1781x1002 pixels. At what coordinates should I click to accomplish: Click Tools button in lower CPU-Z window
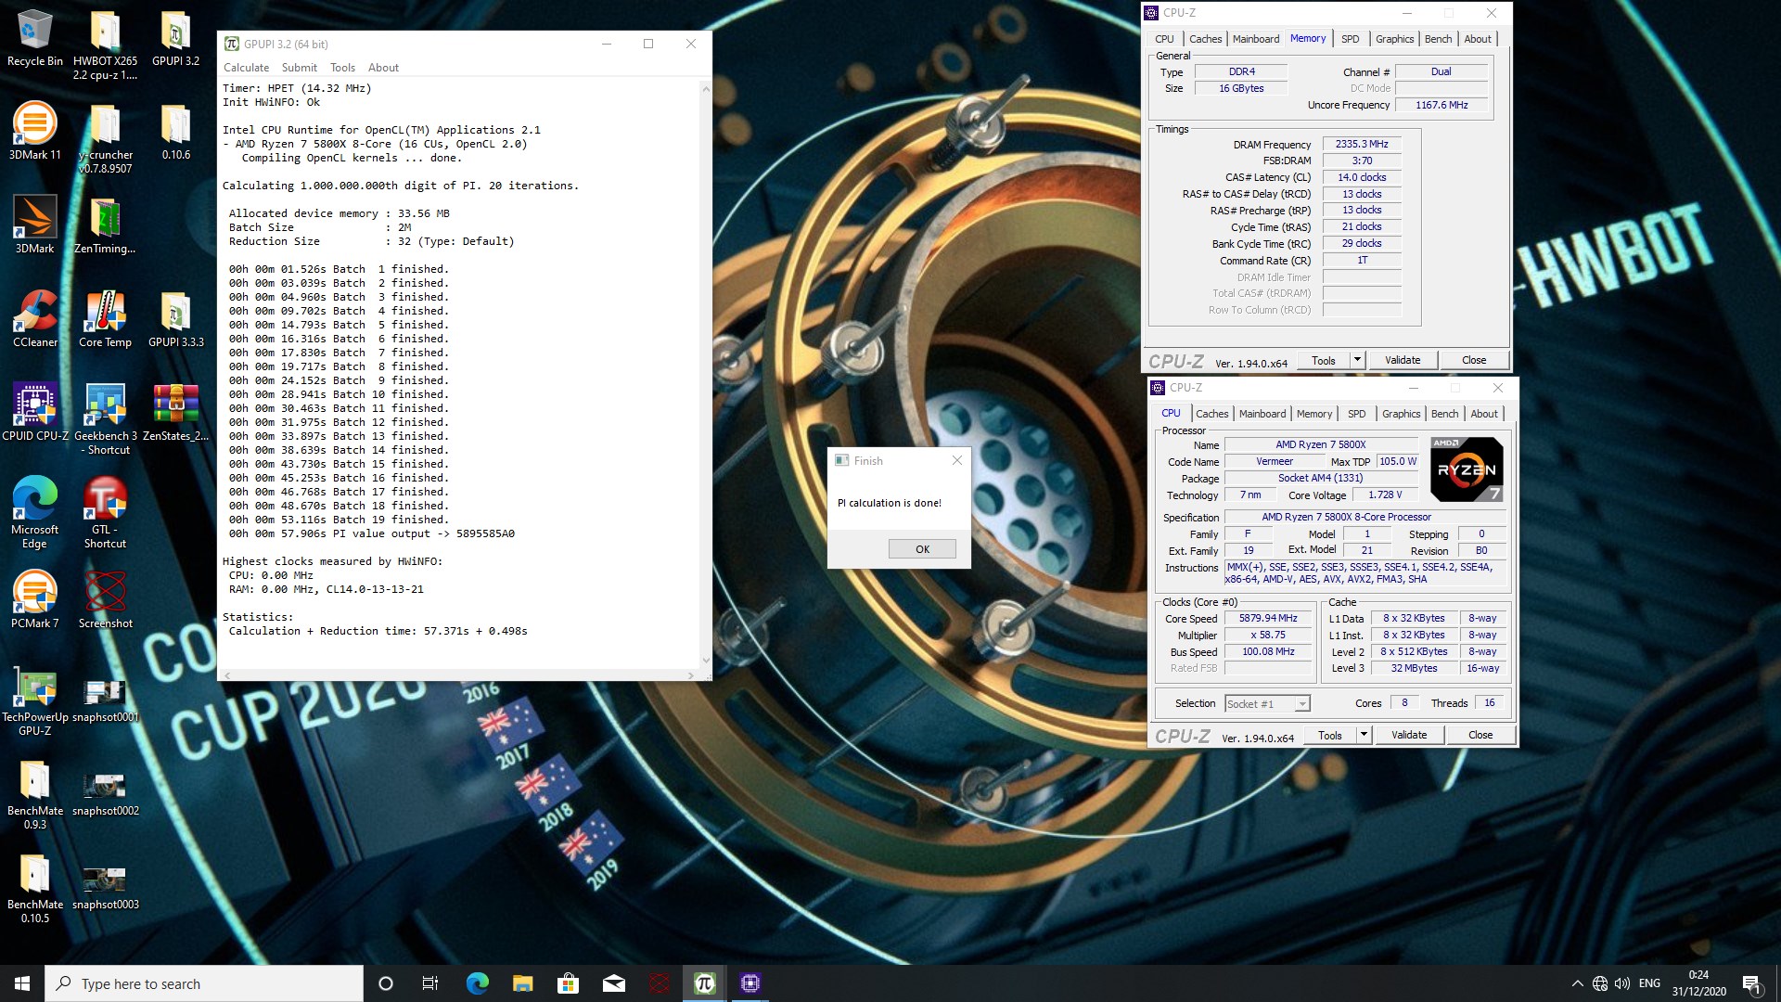click(1330, 735)
